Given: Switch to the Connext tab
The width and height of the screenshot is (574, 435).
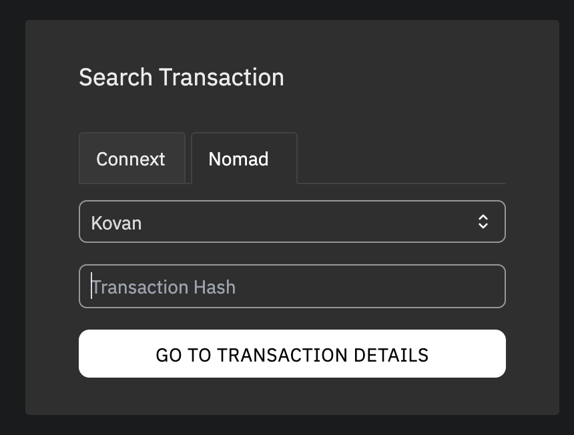Looking at the screenshot, I should 131,159.
